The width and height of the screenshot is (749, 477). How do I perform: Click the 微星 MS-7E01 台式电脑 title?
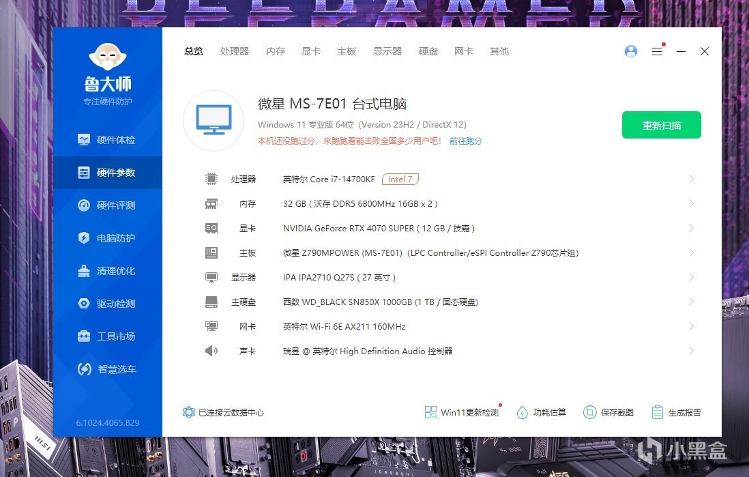(332, 104)
